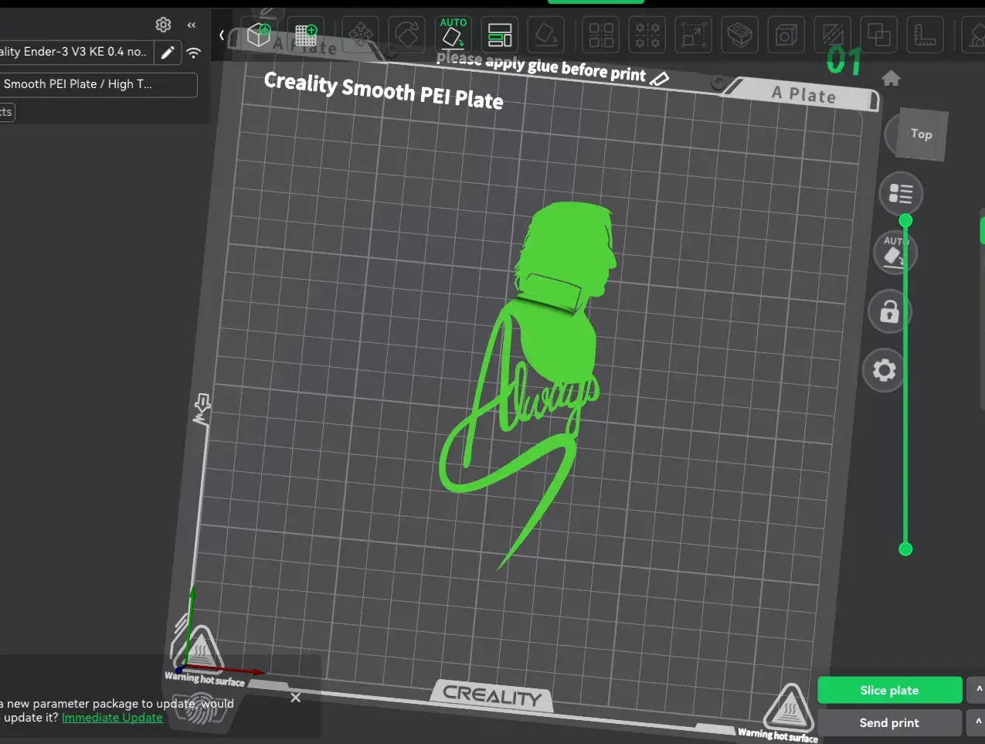Screen dimensions: 985x744
Task: Select the hatched square paint tool
Action: pyautogui.click(x=833, y=35)
